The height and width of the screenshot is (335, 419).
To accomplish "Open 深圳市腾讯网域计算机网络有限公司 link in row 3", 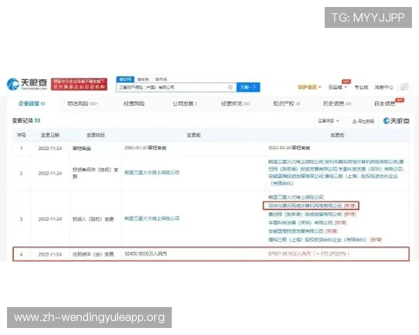I will click(305, 206).
